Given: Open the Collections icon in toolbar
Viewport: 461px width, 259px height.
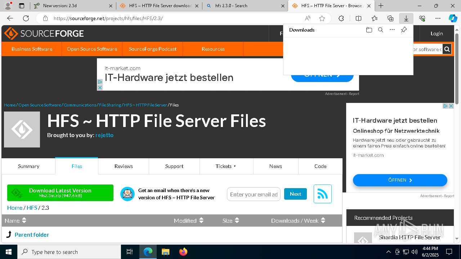Looking at the screenshot, I should [x=390, y=18].
